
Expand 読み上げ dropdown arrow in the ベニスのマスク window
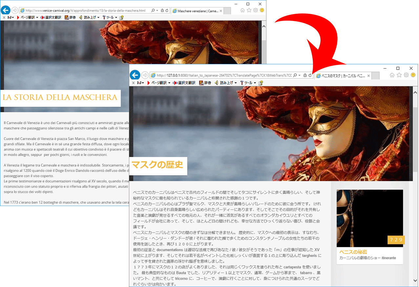236,83
